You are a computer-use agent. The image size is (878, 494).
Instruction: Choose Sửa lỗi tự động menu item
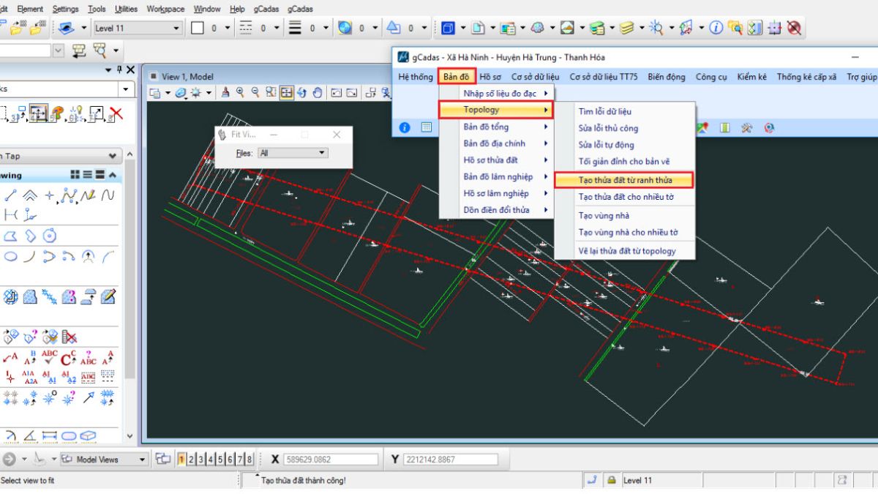click(x=607, y=145)
